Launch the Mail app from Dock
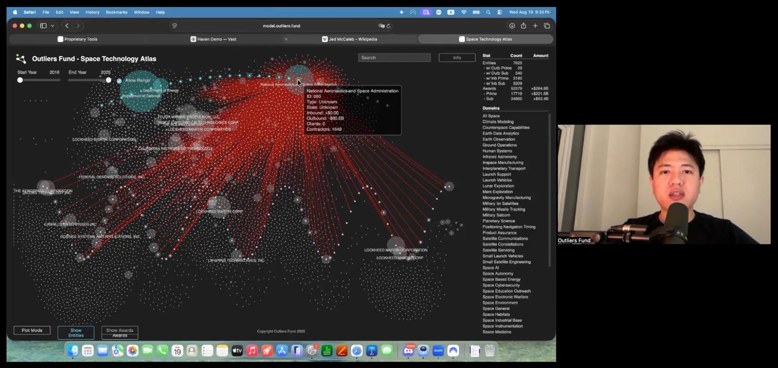778x368 pixels. point(103,351)
